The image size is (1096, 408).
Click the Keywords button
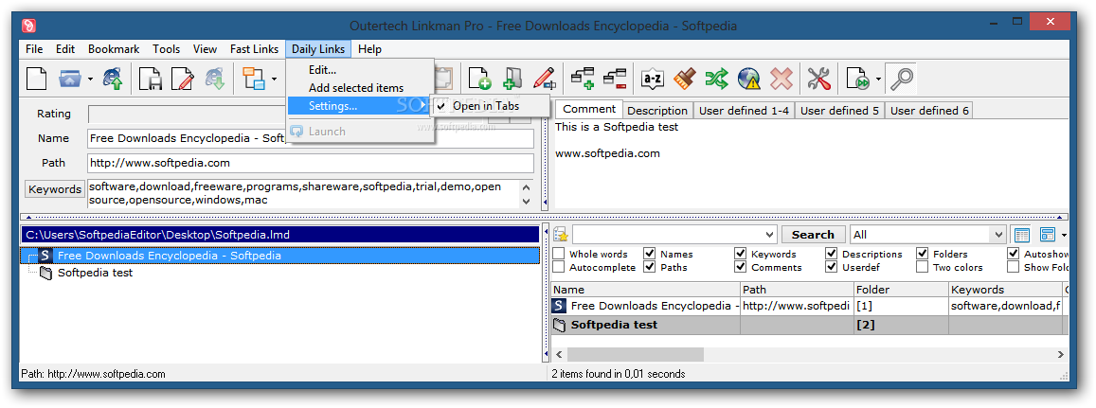click(55, 189)
